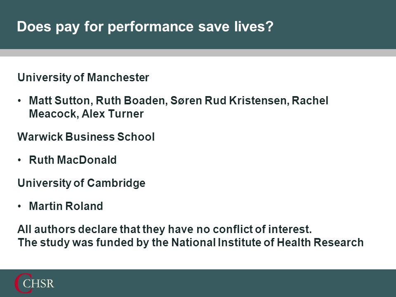Click the name 'Matt Sutton'
The height and width of the screenshot is (297, 396).
(x=59, y=101)
